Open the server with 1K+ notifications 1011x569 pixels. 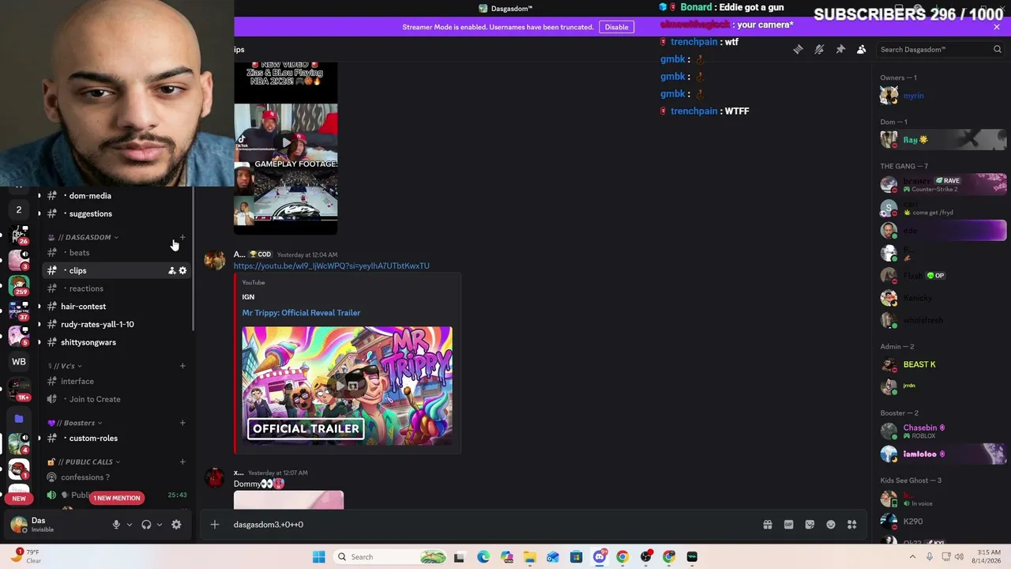(x=19, y=389)
